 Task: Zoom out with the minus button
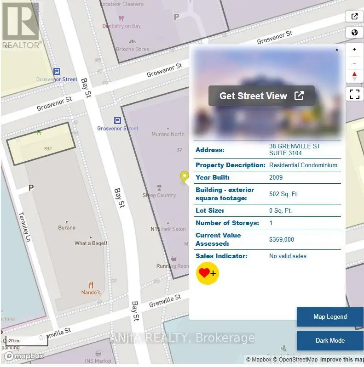pyautogui.click(x=354, y=63)
